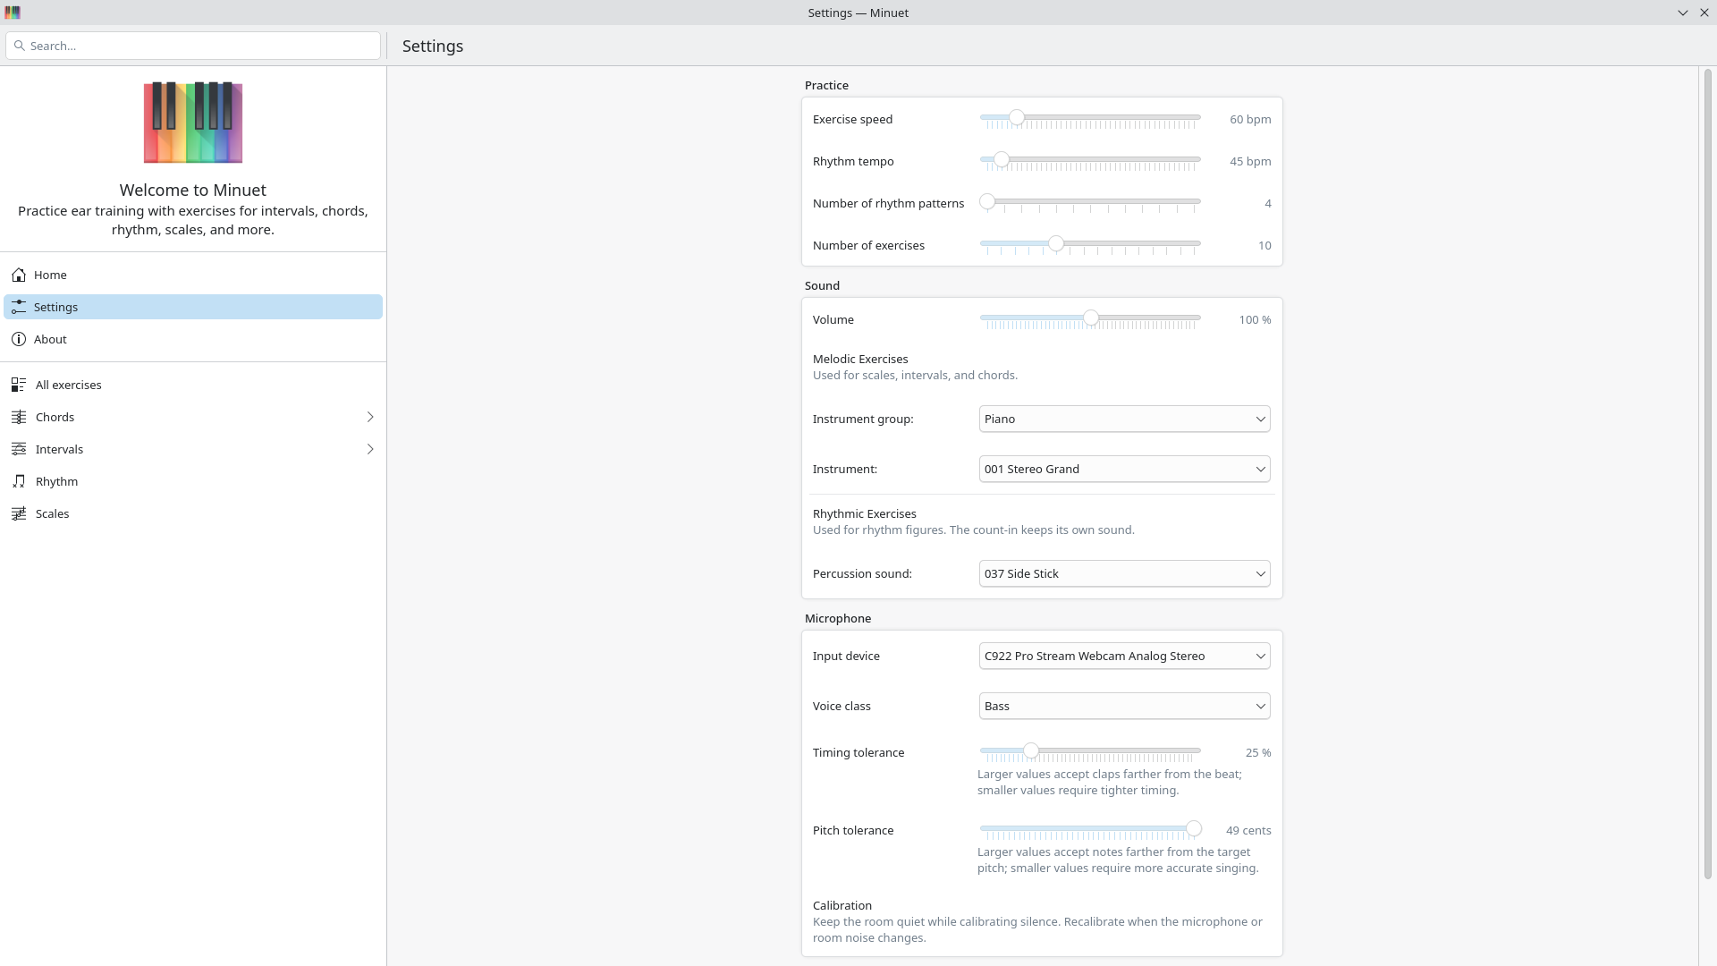Click the Minuet app icon in title bar
This screenshot has width=1717, height=966.
[x=13, y=13]
